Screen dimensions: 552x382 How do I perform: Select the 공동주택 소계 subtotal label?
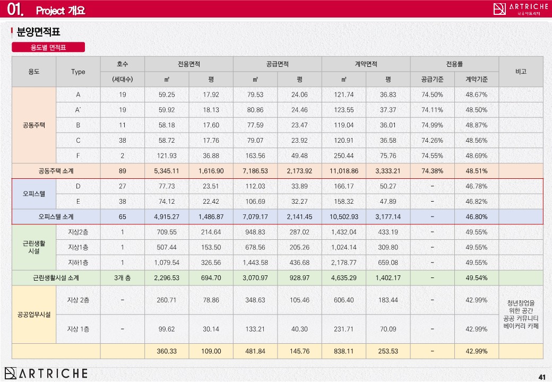pos(56,171)
